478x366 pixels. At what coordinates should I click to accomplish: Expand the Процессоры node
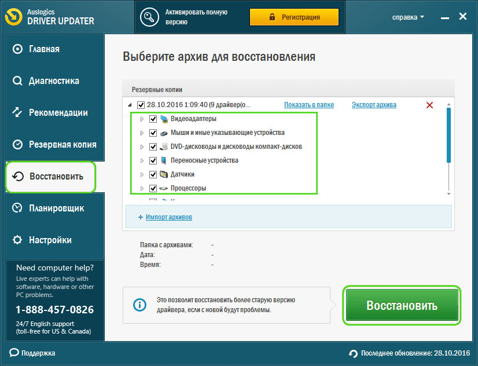142,188
